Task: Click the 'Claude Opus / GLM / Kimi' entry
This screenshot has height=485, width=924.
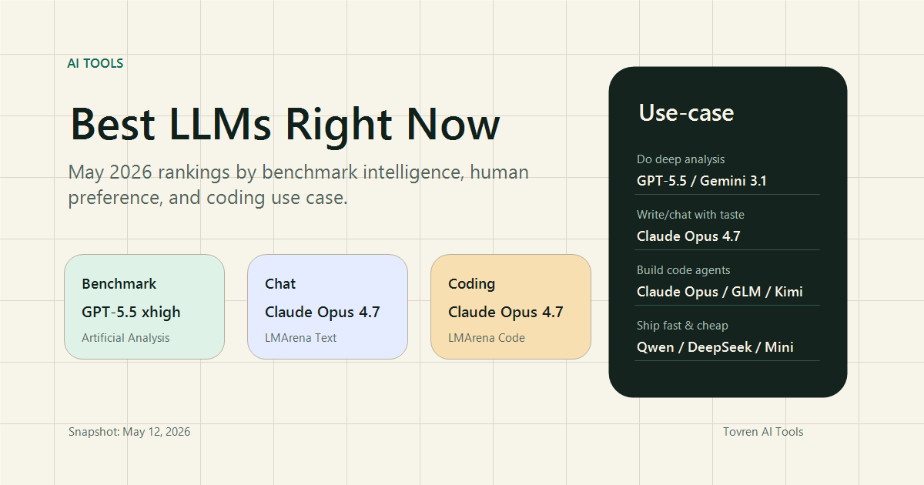Action: coord(720,292)
